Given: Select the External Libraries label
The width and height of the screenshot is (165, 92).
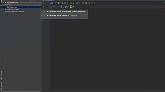Looking at the screenshot, I should click(13, 9).
